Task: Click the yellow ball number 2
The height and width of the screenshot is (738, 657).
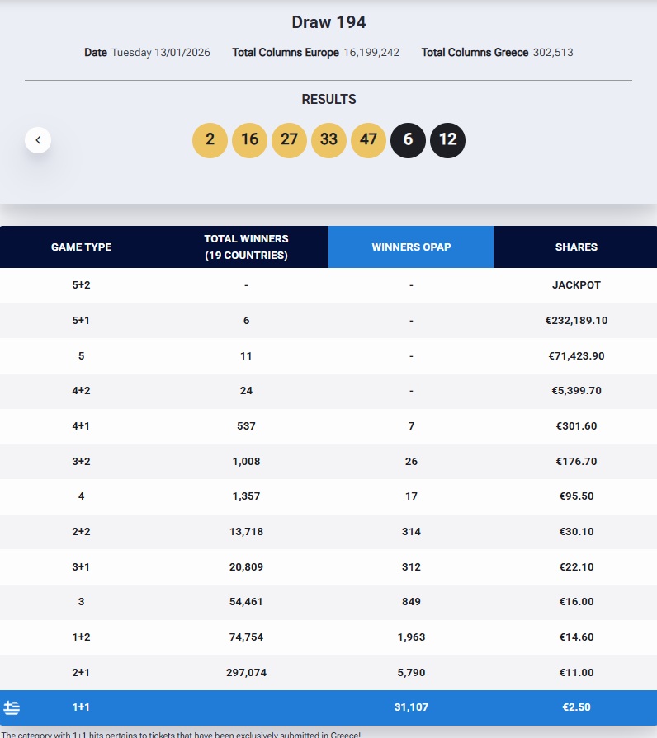Action: point(210,140)
